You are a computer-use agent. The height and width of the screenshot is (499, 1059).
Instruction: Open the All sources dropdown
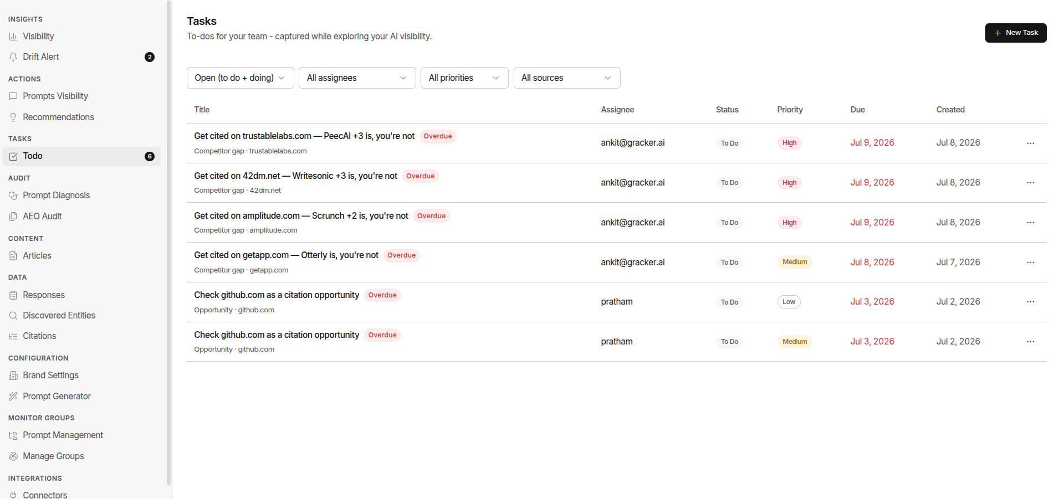(567, 78)
